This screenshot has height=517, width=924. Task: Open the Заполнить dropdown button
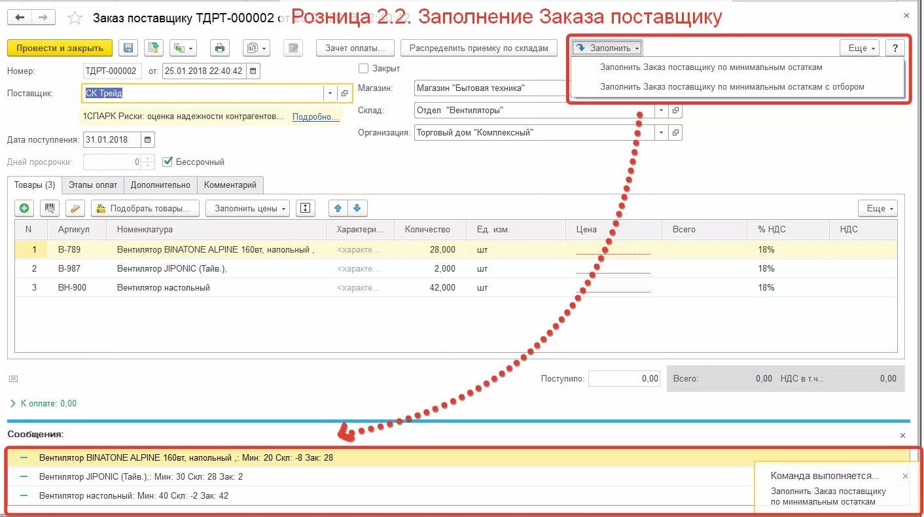coord(607,48)
